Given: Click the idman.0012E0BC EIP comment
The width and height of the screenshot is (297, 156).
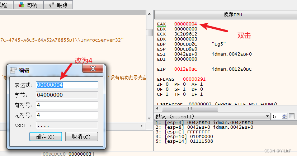Looking at the screenshot, I should tap(231, 69).
